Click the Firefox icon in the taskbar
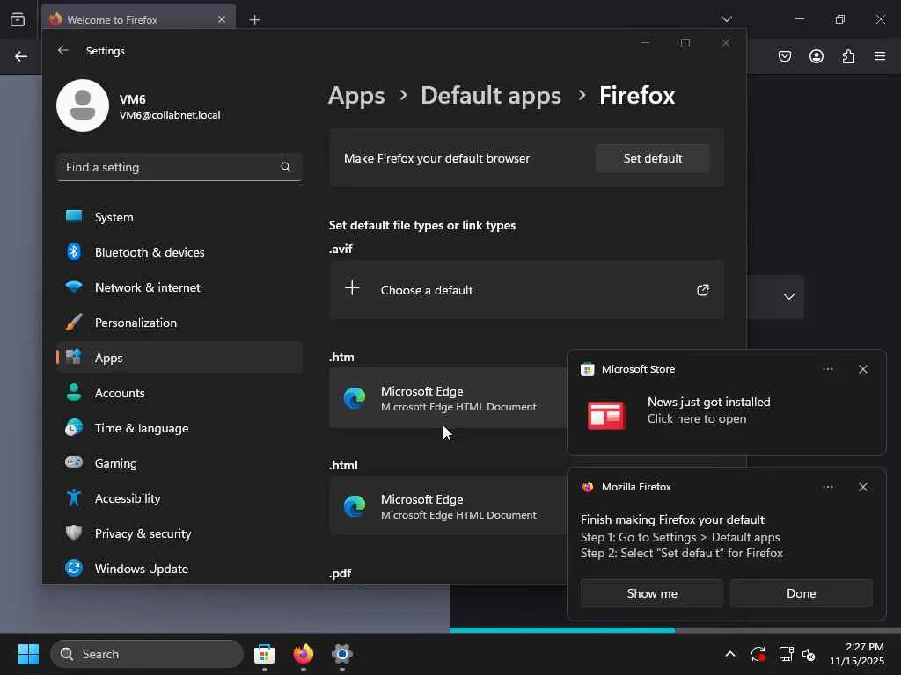Viewport: 901px width, 675px height. point(304,654)
